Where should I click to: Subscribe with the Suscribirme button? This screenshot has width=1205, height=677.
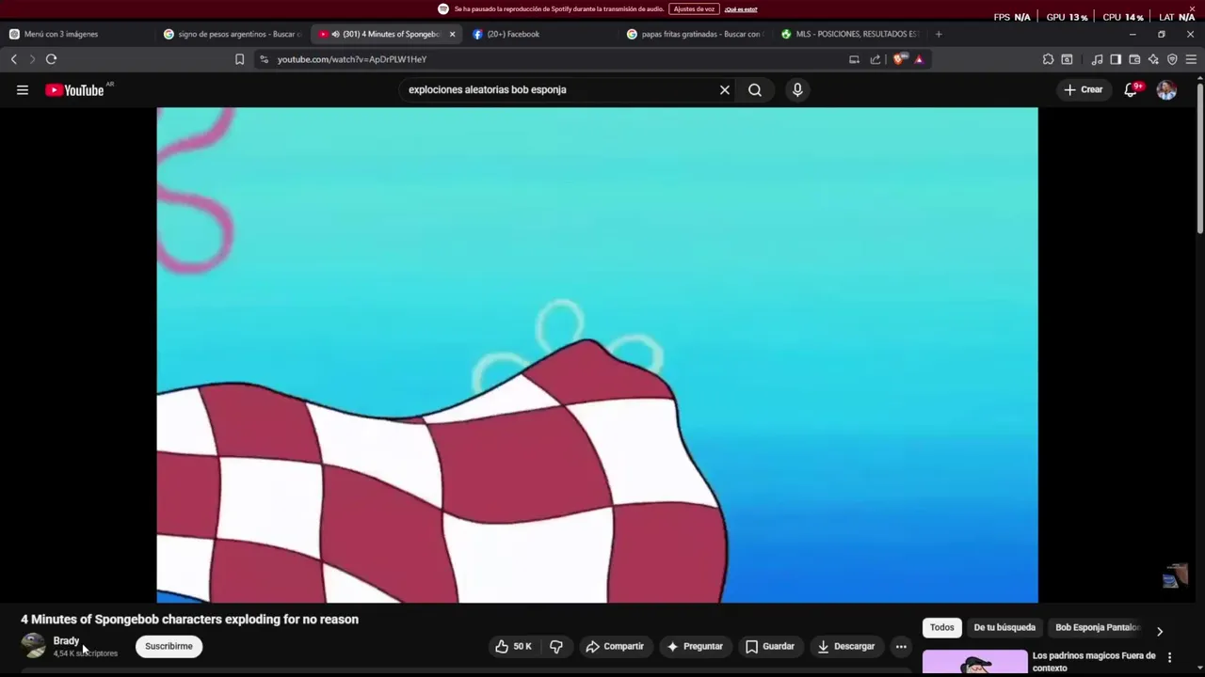(x=169, y=646)
